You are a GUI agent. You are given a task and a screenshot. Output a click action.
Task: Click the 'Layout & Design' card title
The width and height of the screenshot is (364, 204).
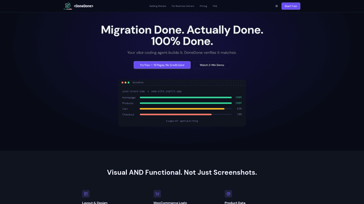[x=95, y=203]
